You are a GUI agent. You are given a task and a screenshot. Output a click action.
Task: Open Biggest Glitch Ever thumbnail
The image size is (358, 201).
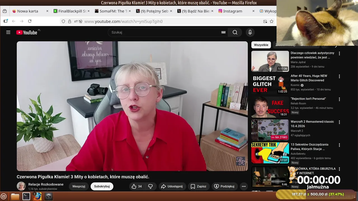point(270,84)
